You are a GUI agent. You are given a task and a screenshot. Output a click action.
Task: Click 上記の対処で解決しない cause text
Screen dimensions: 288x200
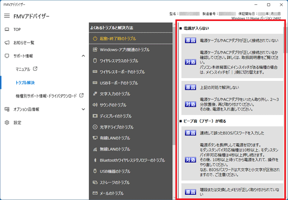[x=219, y=87]
